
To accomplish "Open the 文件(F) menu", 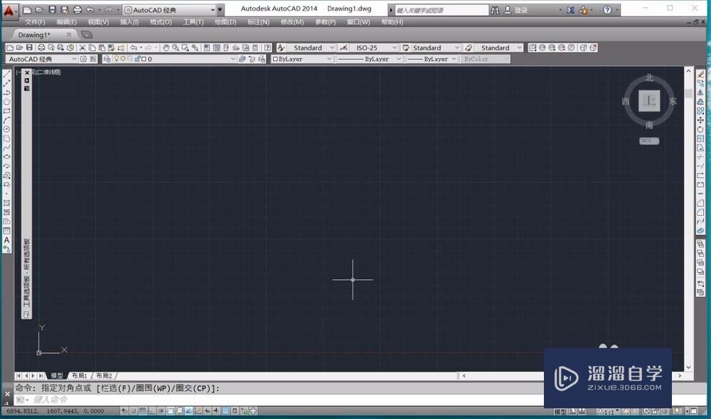I will [35, 22].
